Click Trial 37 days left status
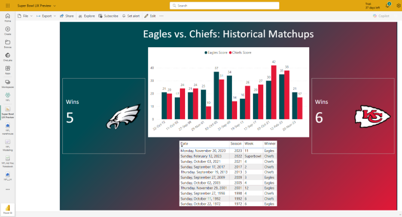The image size is (402, 217). (372, 6)
